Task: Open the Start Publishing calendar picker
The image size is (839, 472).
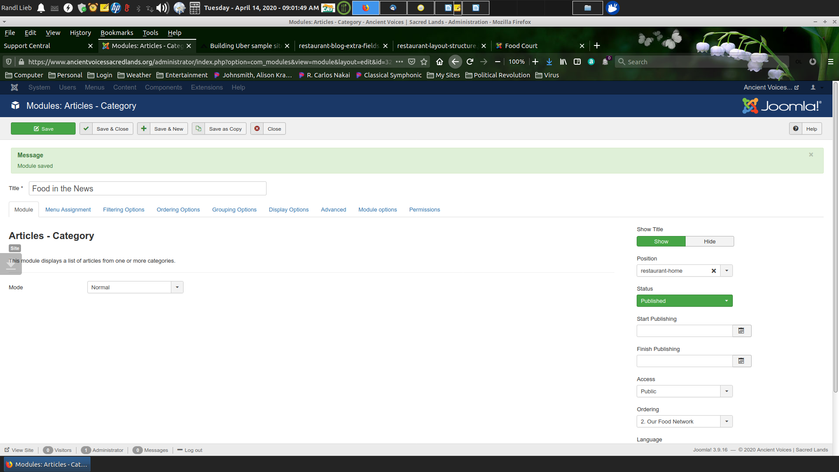Action: click(741, 331)
